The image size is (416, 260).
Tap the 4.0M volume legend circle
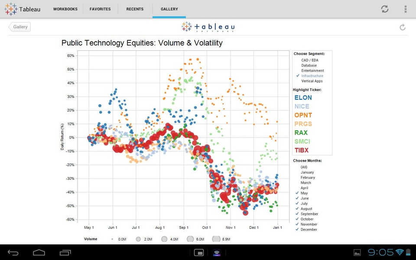coord(165,239)
